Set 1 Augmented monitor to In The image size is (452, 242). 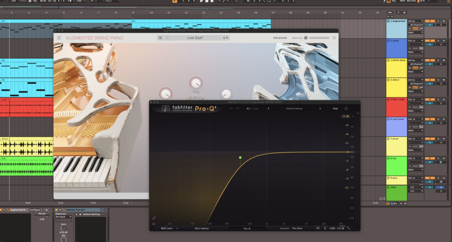point(410,29)
